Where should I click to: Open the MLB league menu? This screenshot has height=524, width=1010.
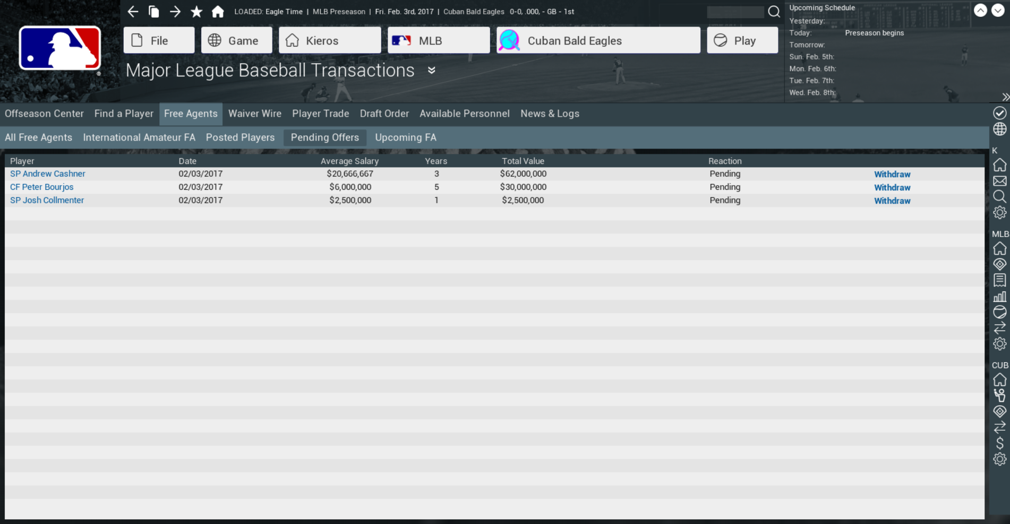point(439,40)
